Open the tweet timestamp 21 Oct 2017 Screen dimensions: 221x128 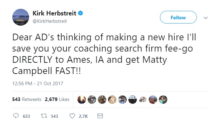[x=38, y=83]
